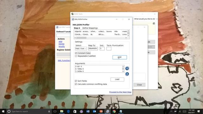
Task: Open Microsoft Word from the taskbar
Action: 88,111
